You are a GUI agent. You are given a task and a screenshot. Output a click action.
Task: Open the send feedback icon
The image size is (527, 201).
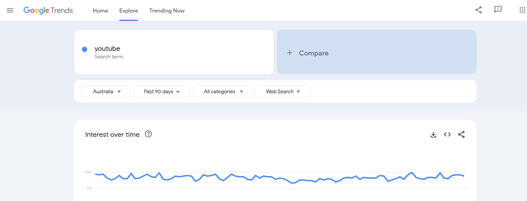click(x=498, y=10)
